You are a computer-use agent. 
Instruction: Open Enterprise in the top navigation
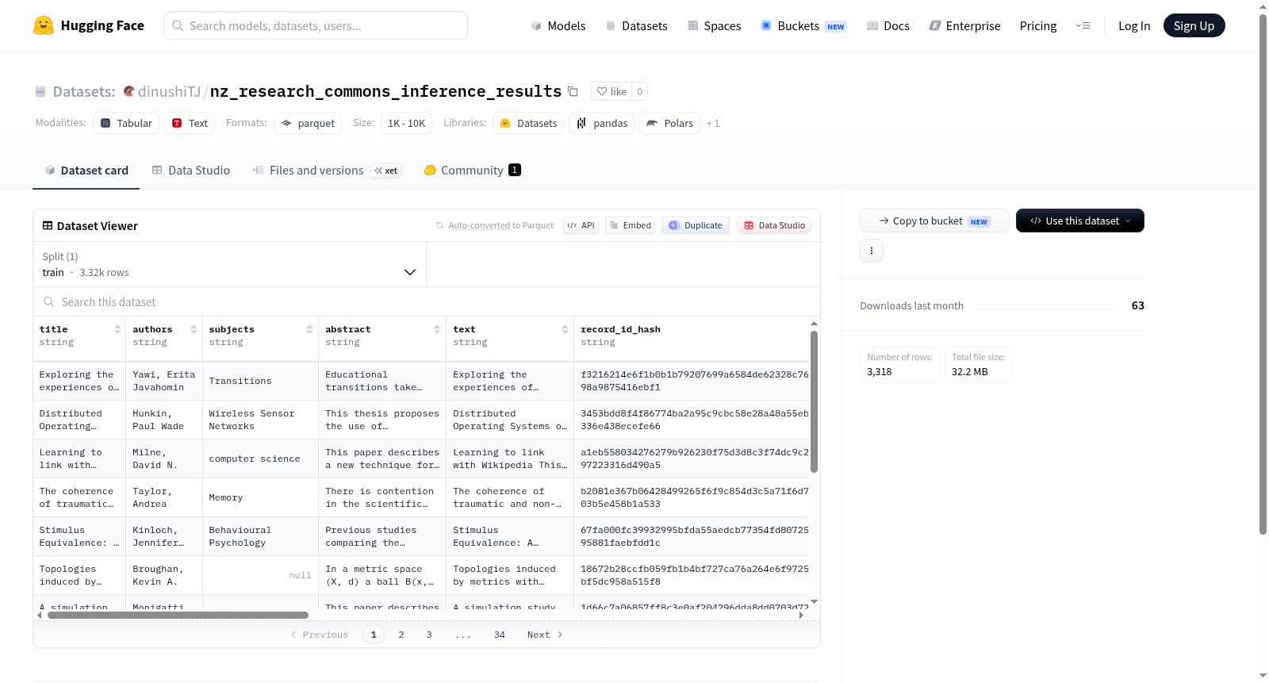pos(964,25)
